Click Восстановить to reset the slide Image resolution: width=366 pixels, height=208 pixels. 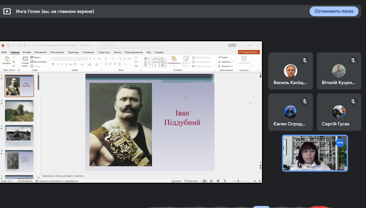pos(39,62)
